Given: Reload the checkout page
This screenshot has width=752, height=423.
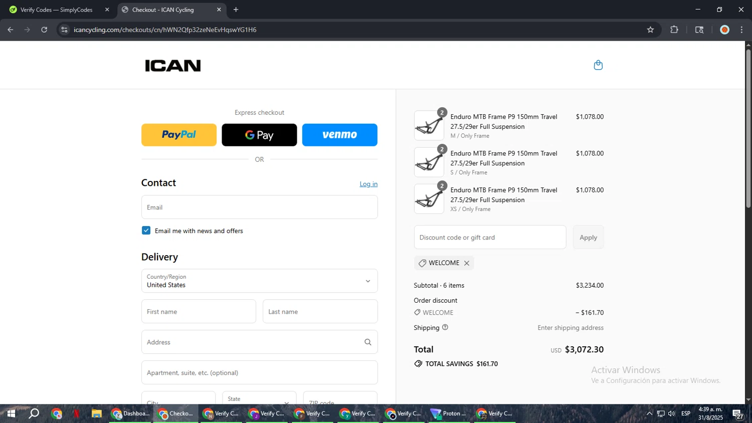Looking at the screenshot, I should coord(44,30).
